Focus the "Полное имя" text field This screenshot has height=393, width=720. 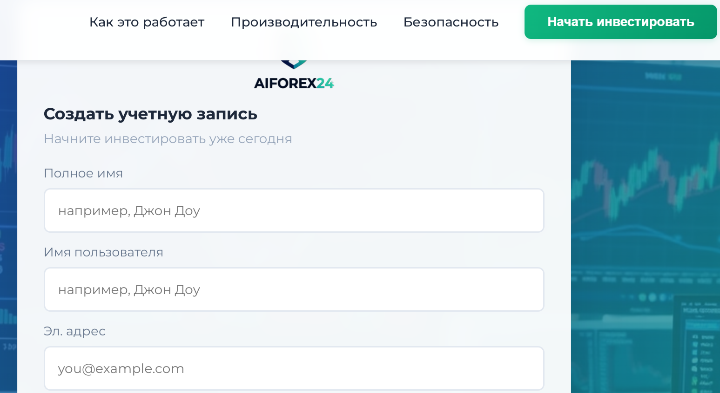click(x=294, y=210)
